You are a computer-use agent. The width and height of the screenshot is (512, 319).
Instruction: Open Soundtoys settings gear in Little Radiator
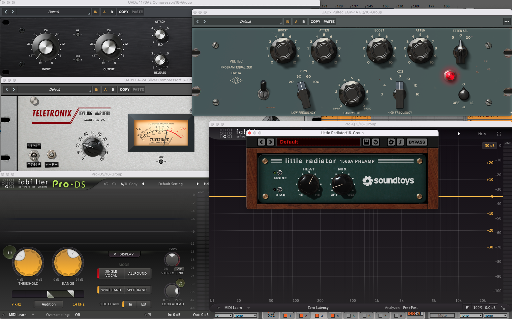pyautogui.click(x=391, y=142)
